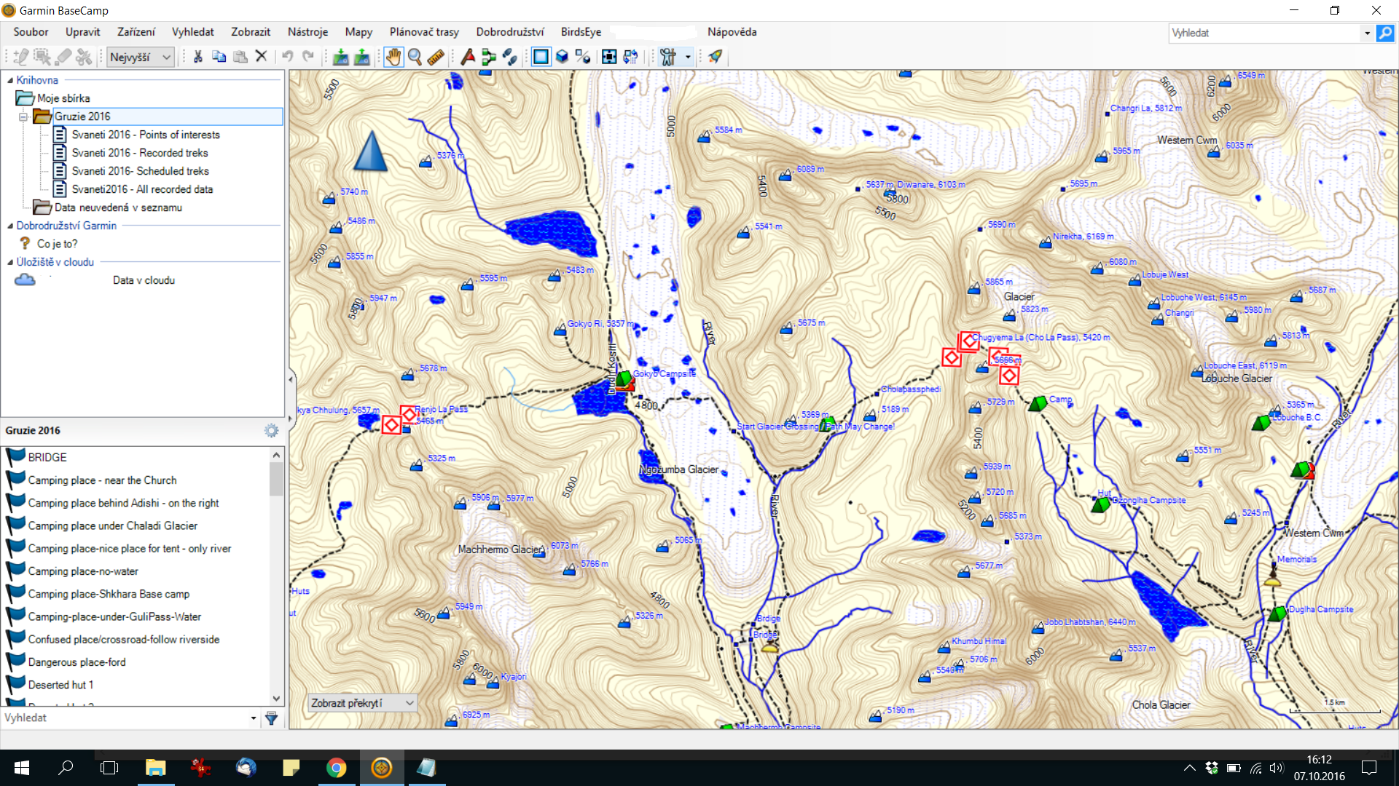
Task: Open the activity profile dropdown arrow
Action: pyautogui.click(x=687, y=57)
